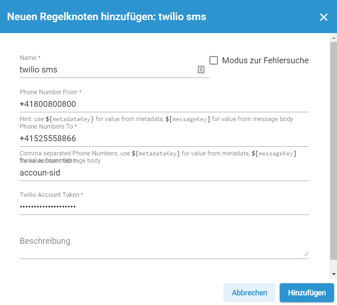Click the scrollbar down arrow
The image size is (337, 305).
pos(334,274)
